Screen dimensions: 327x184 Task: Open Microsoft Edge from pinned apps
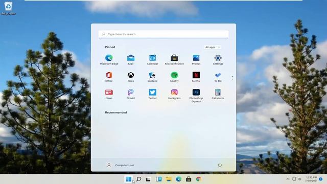tap(109, 59)
